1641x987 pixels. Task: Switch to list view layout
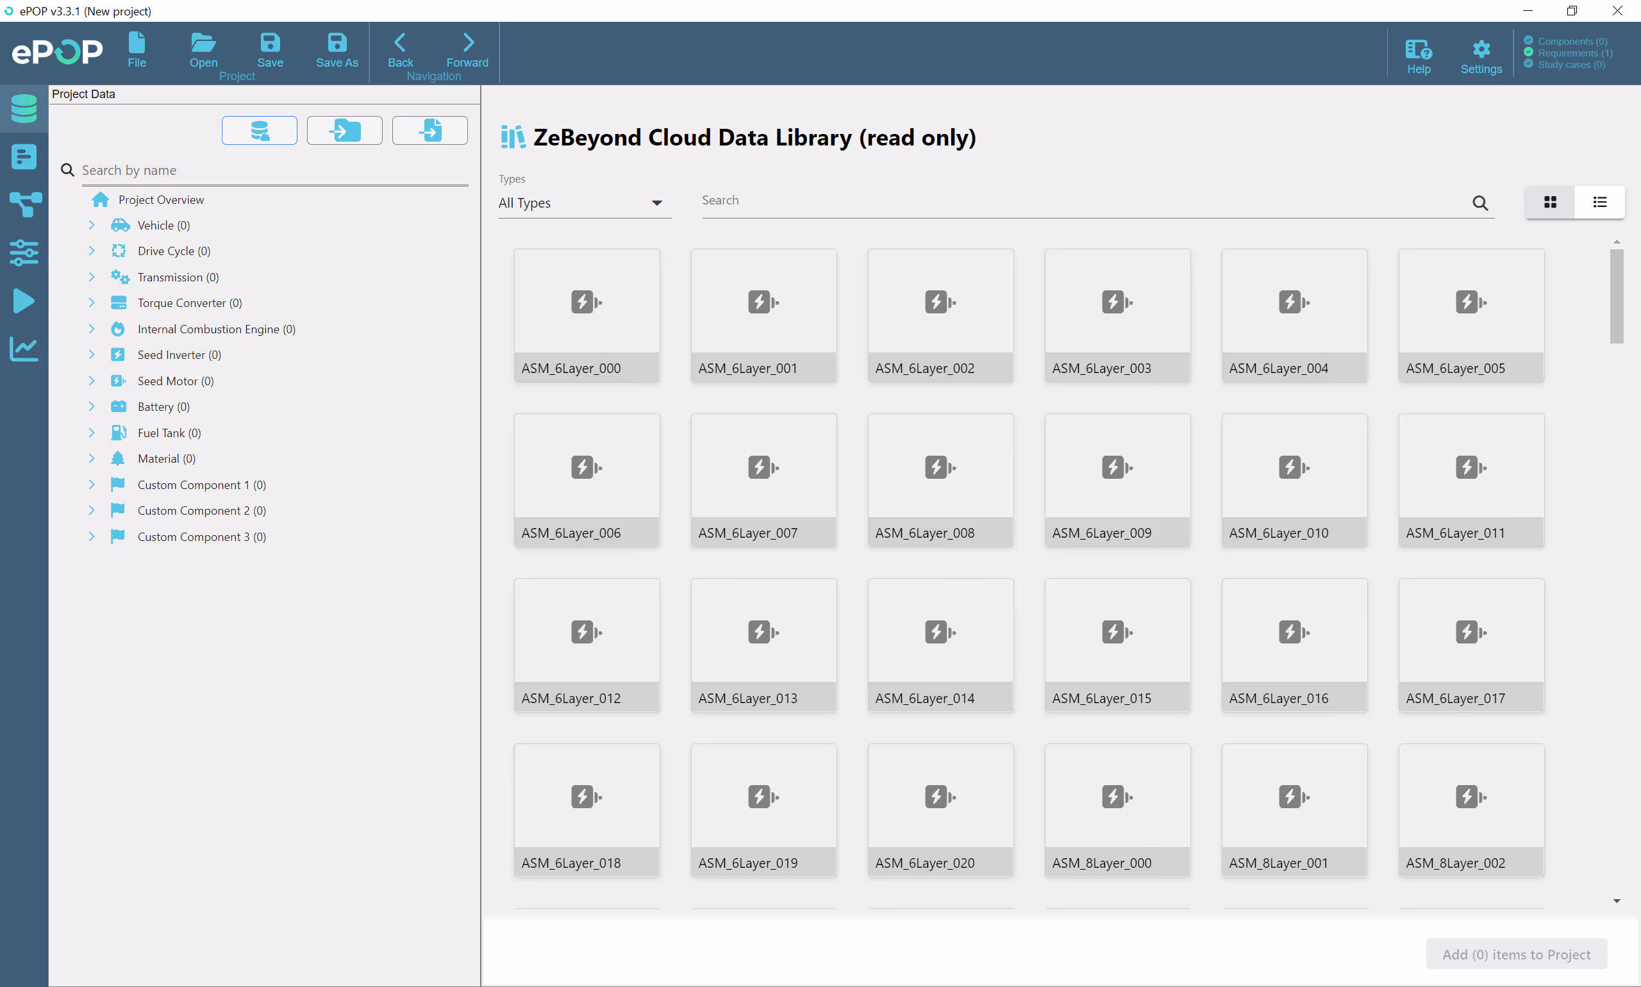1600,202
